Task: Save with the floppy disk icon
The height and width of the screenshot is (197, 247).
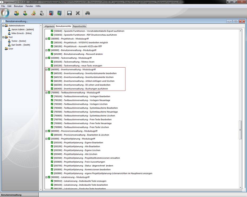Action: 69,13
